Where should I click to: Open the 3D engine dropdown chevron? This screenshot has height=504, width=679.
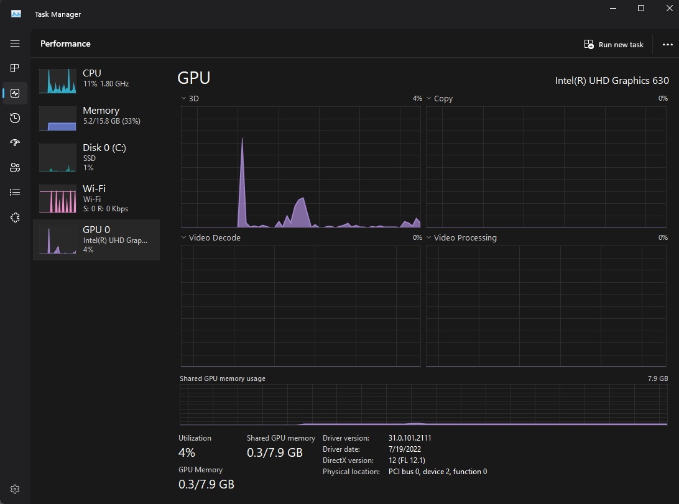click(183, 98)
